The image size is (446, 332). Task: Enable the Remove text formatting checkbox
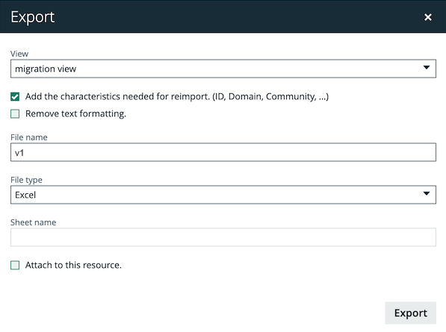click(x=15, y=114)
